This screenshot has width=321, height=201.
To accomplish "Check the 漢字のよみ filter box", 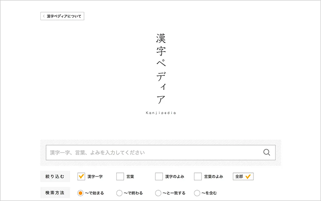I will pyautogui.click(x=159, y=176).
